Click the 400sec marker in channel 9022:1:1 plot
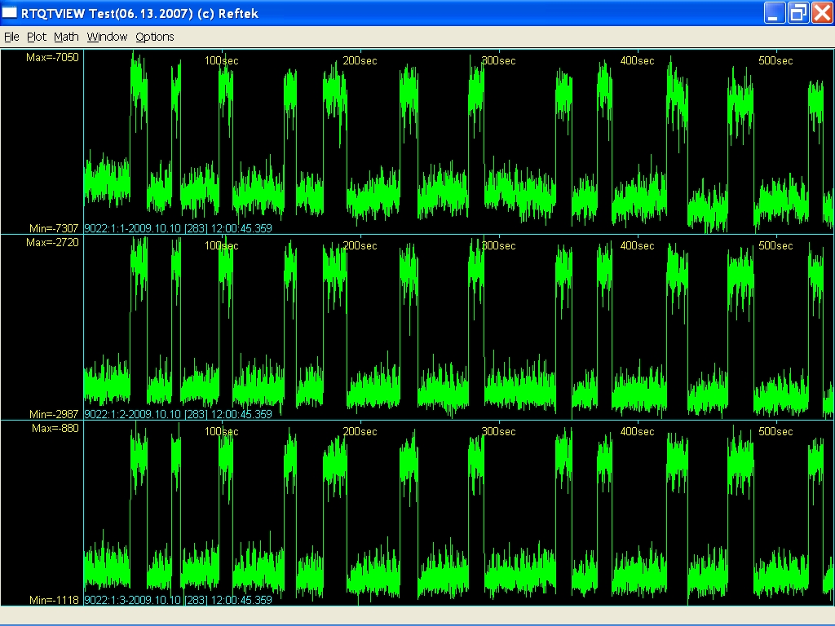Screen dimensions: 835x626 pyautogui.click(x=637, y=60)
